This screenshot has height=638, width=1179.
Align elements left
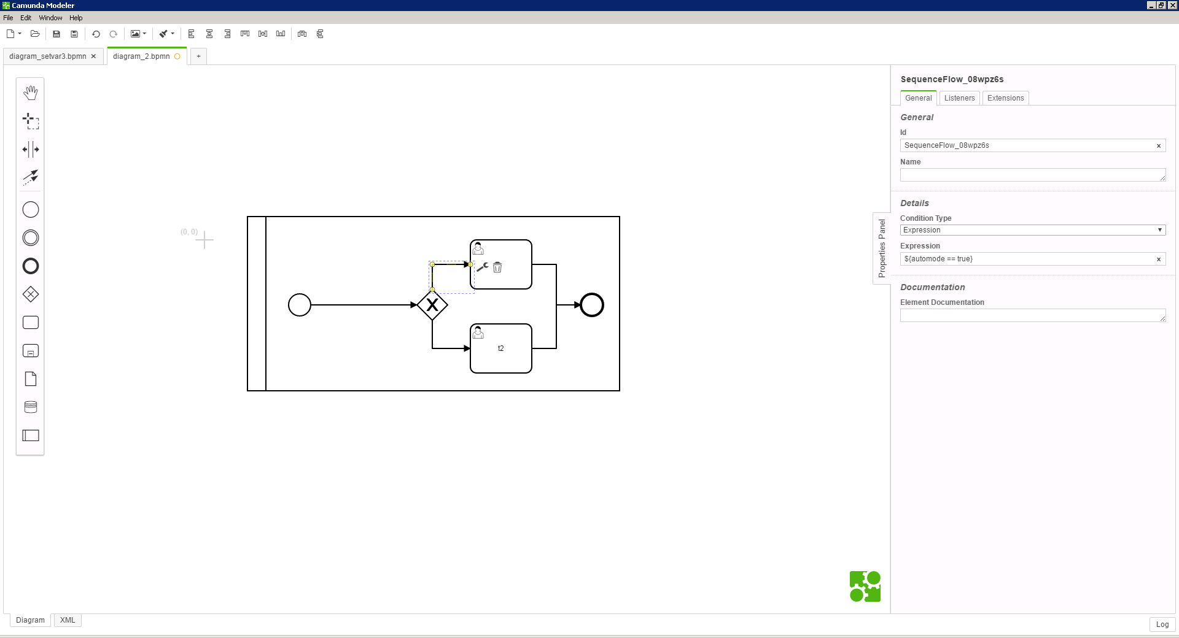(x=192, y=34)
